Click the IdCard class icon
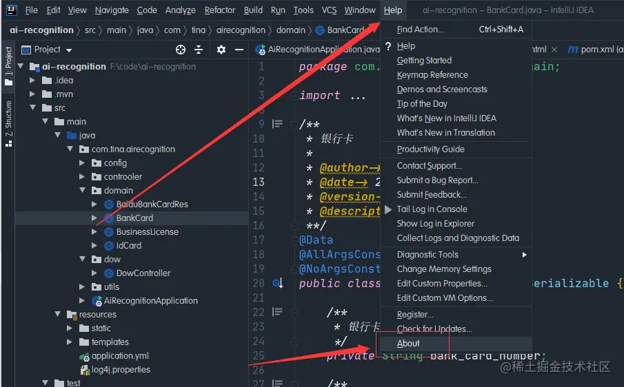This screenshot has width=624, height=387. [x=109, y=246]
